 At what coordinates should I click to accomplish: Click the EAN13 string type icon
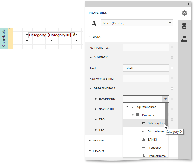pyautogui.click(x=143, y=140)
